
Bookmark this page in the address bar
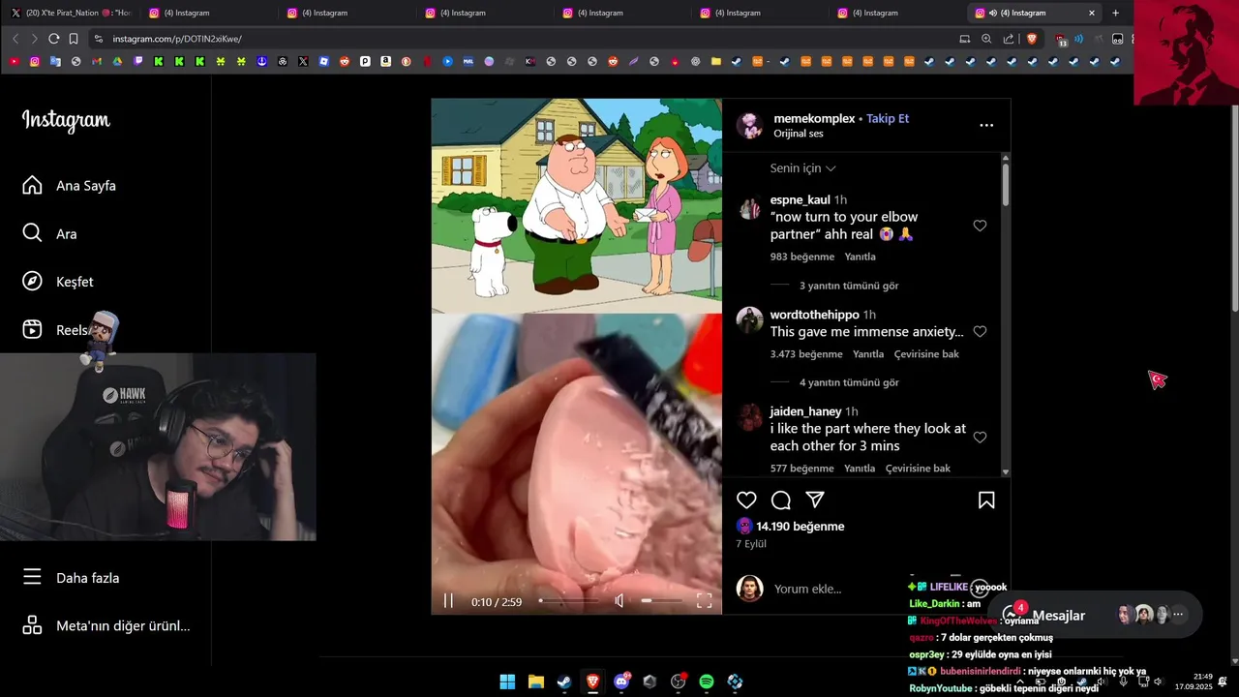click(x=73, y=39)
